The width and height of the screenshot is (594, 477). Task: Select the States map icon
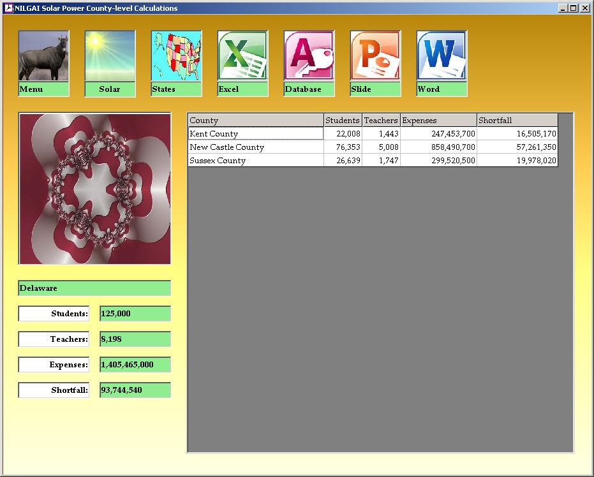click(x=176, y=56)
